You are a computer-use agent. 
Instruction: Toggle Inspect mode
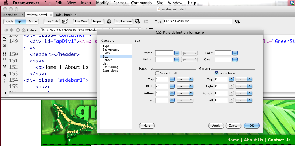98,21
